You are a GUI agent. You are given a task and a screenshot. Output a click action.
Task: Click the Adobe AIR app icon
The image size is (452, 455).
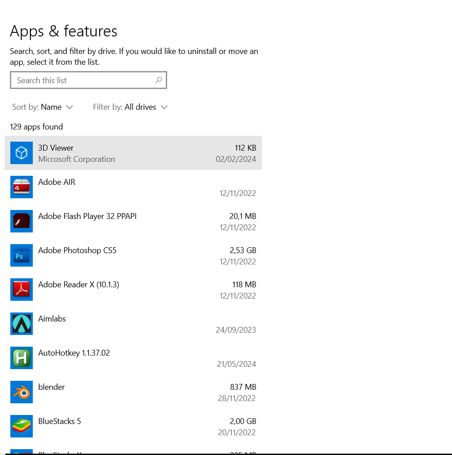click(22, 187)
